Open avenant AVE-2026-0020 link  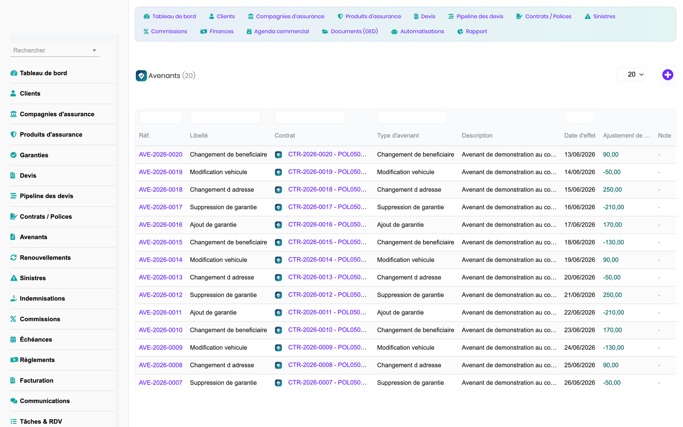click(x=160, y=155)
